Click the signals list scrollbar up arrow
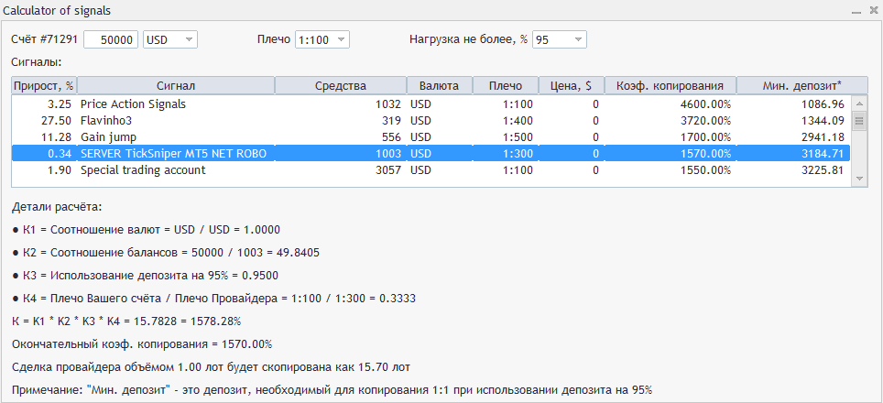The width and height of the screenshot is (883, 403). (x=859, y=103)
